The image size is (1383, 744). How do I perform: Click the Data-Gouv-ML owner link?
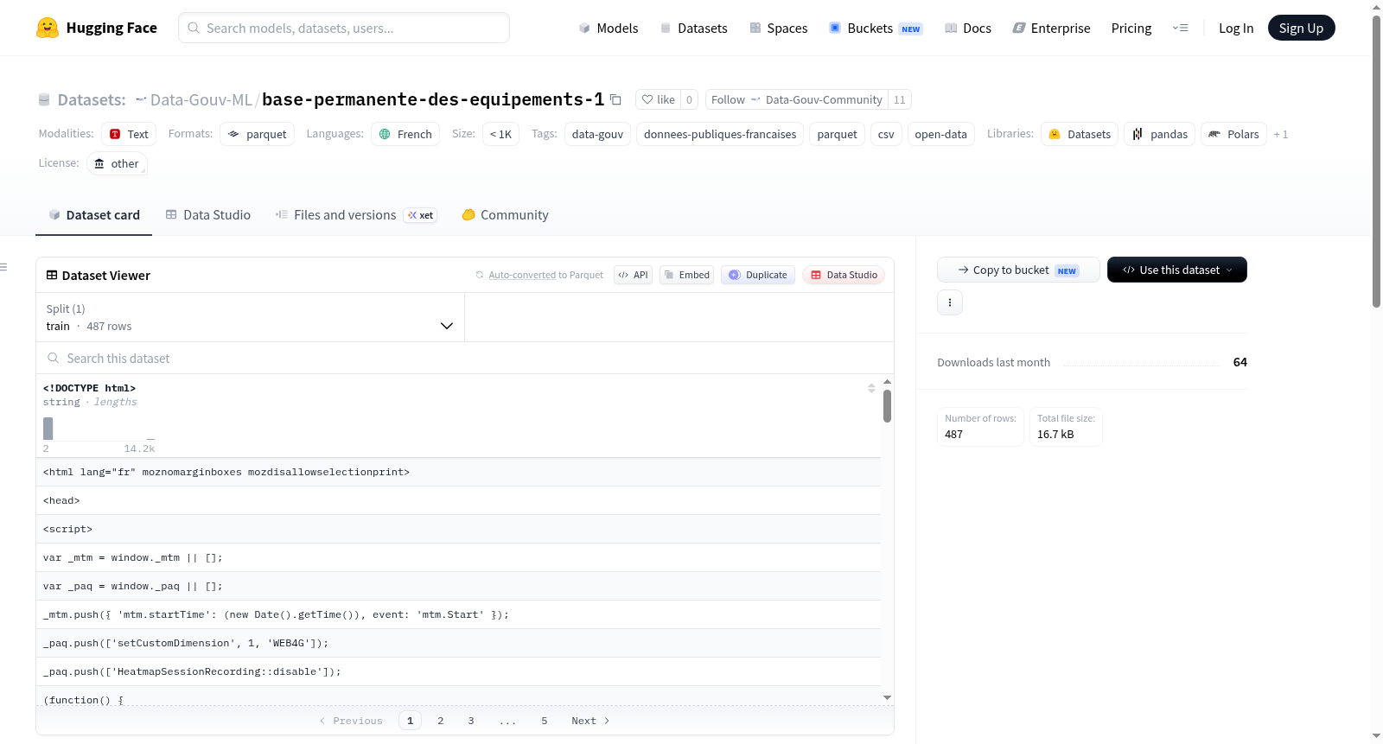point(201,99)
